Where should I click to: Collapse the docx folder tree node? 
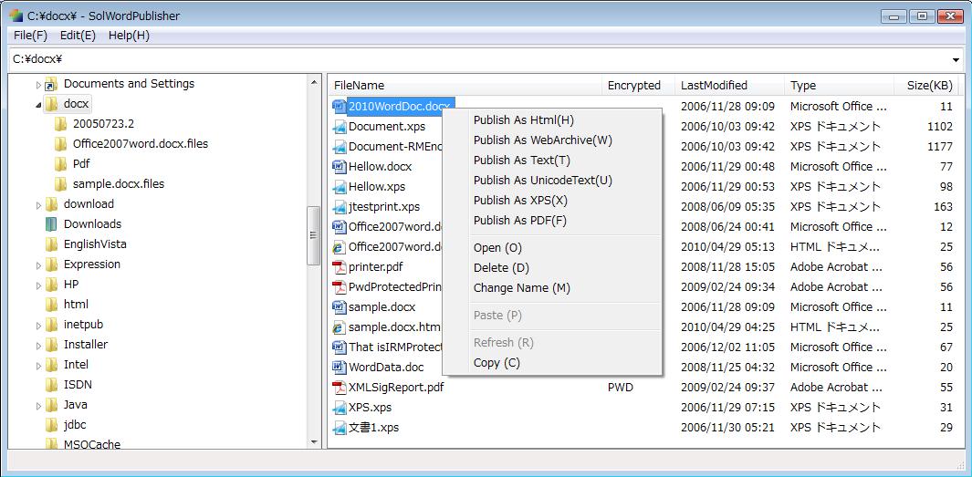38,104
